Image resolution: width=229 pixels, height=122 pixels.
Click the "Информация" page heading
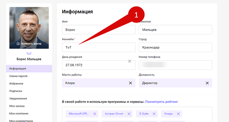pyautogui.click(x=77, y=12)
